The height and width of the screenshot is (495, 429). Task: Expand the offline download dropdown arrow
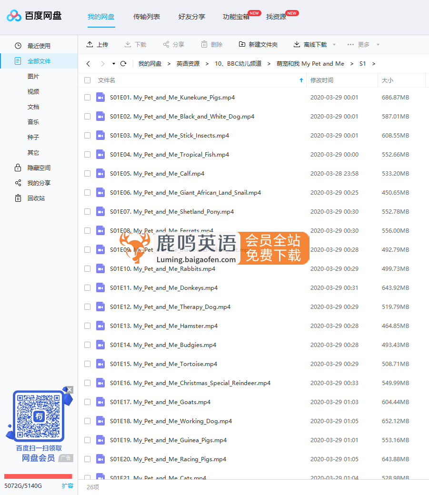click(334, 45)
